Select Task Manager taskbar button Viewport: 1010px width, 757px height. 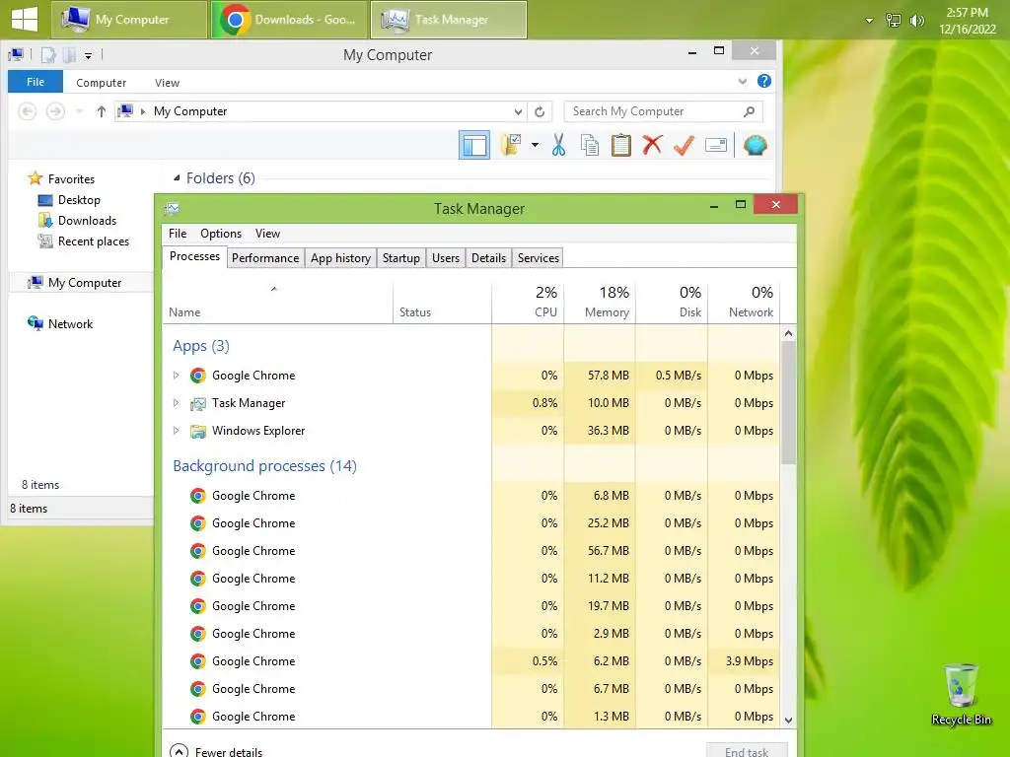[x=449, y=20]
